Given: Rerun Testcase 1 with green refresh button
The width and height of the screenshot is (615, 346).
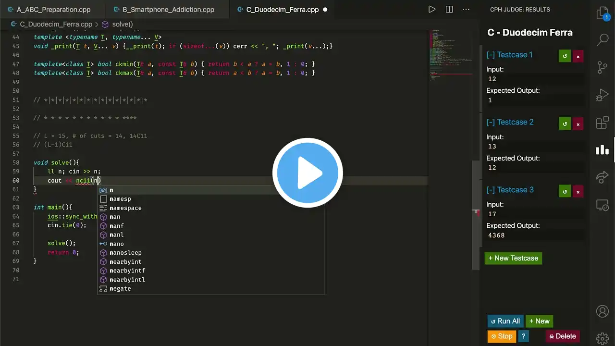Looking at the screenshot, I should 565,56.
